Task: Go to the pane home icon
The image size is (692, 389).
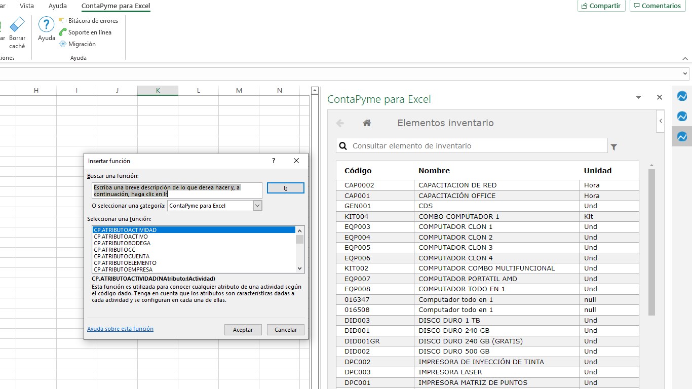Action: coord(367,123)
